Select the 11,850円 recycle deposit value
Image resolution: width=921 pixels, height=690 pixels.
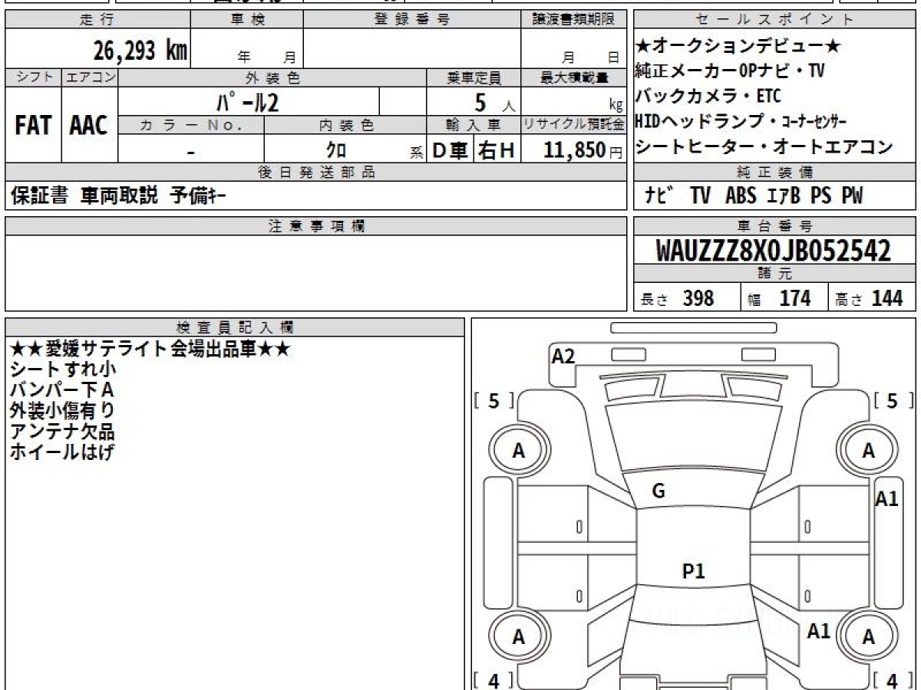click(583, 150)
